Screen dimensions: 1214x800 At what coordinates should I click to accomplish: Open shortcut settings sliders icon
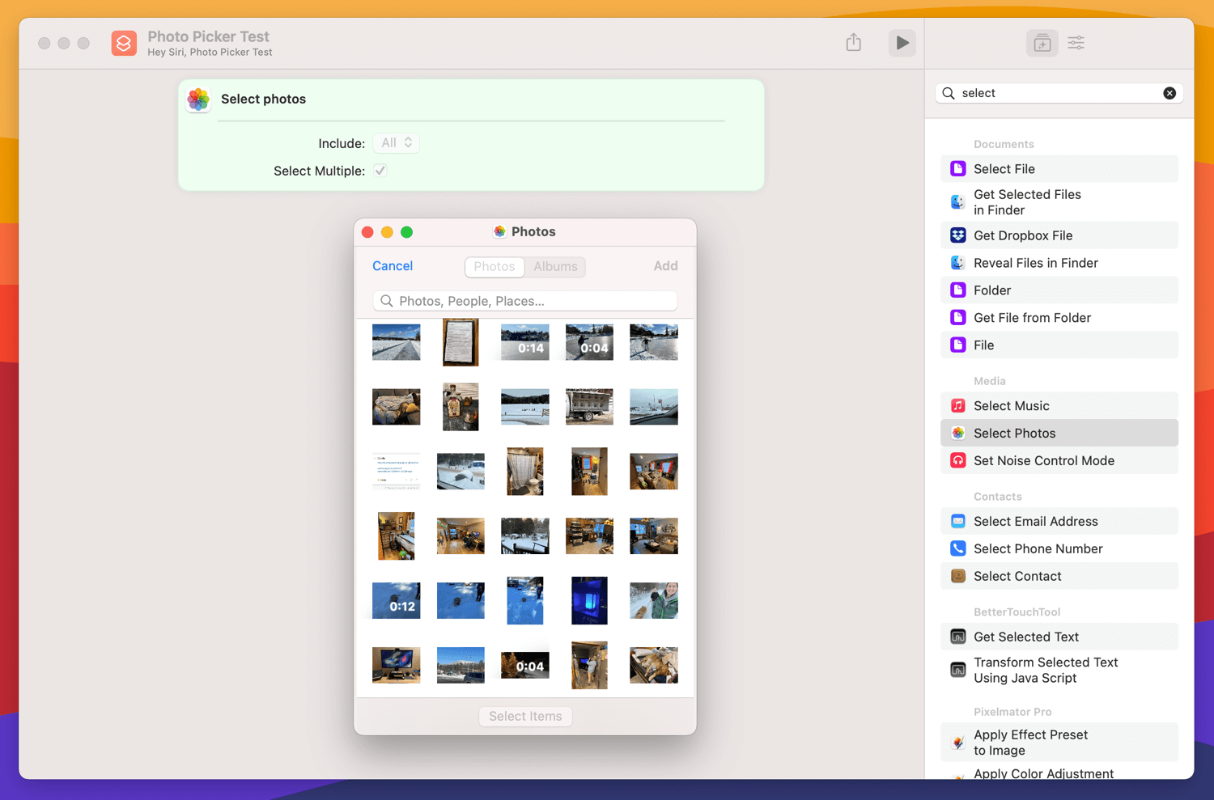coord(1076,43)
